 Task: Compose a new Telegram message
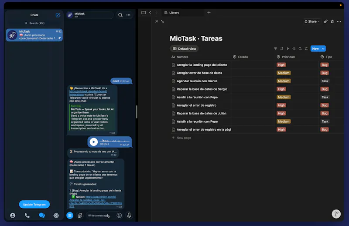coord(58,15)
